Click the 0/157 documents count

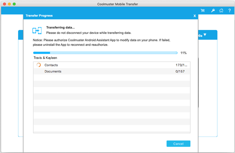pyautogui.click(x=180, y=71)
